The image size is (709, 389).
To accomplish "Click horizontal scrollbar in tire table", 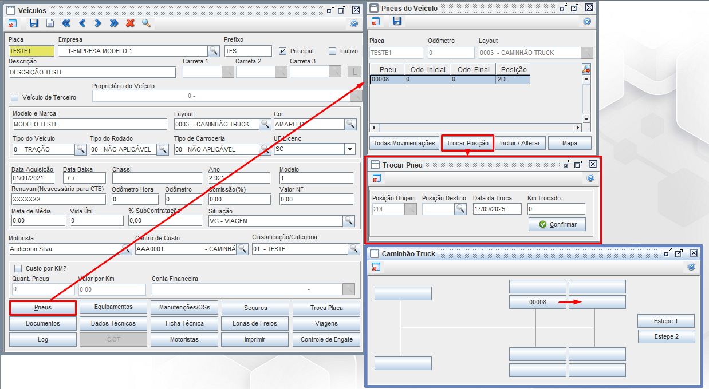I will click(x=476, y=128).
